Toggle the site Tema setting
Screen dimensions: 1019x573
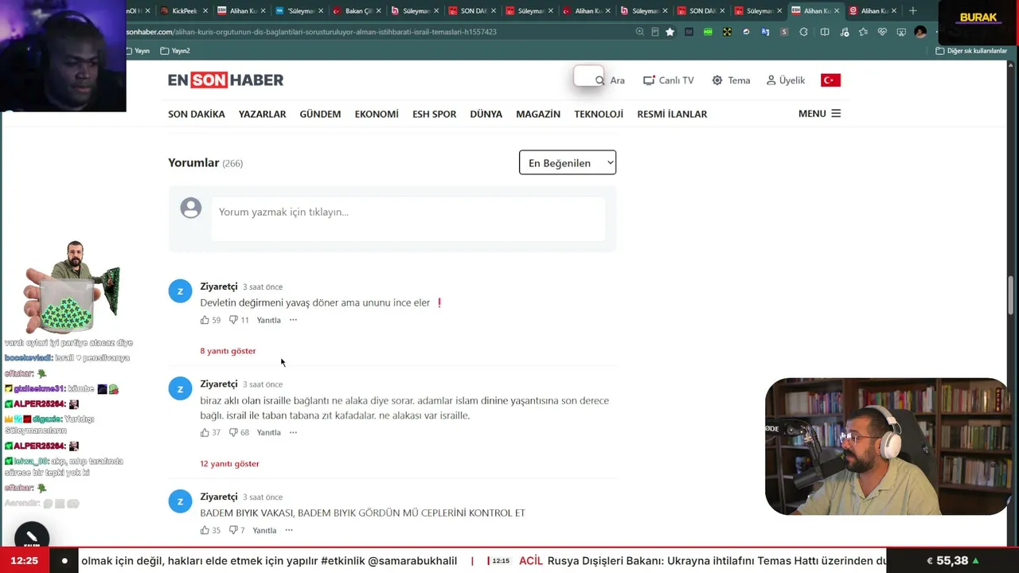731,80
